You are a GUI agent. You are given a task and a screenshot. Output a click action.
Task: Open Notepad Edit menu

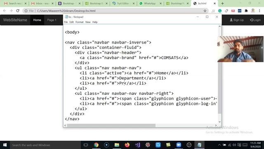(x=71, y=22)
